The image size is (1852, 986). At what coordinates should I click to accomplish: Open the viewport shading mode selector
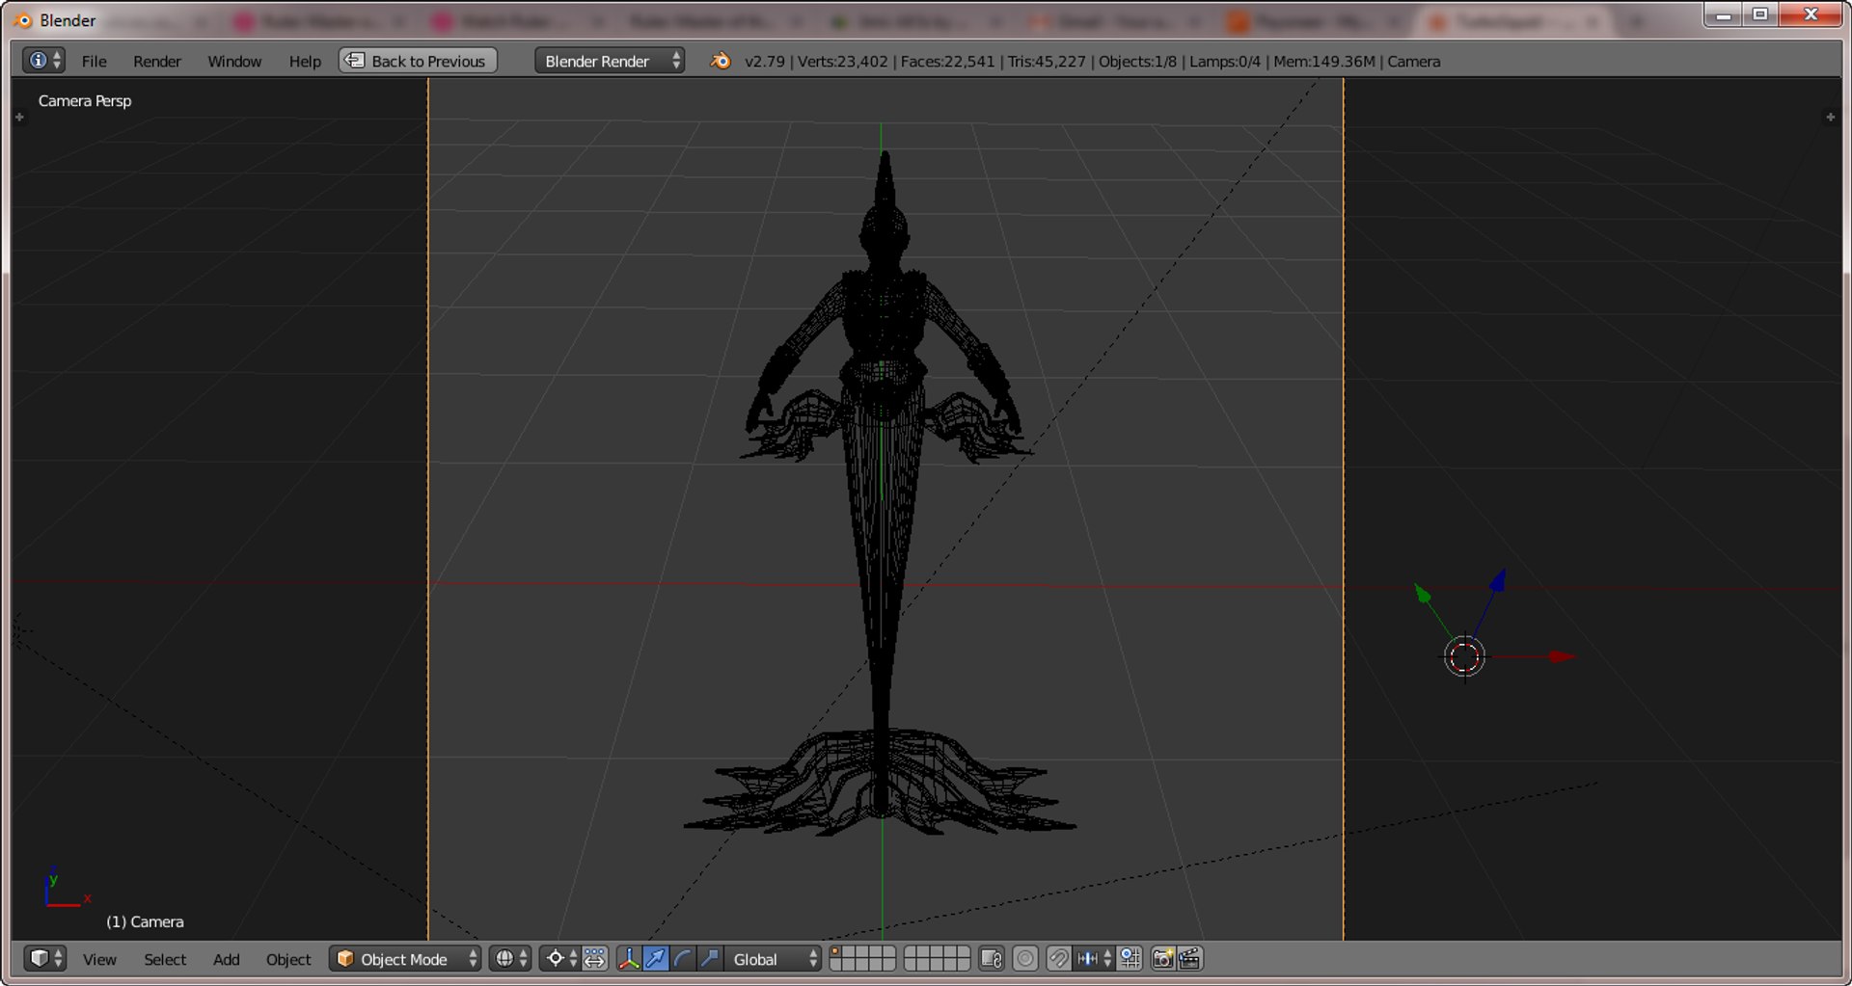tap(510, 958)
